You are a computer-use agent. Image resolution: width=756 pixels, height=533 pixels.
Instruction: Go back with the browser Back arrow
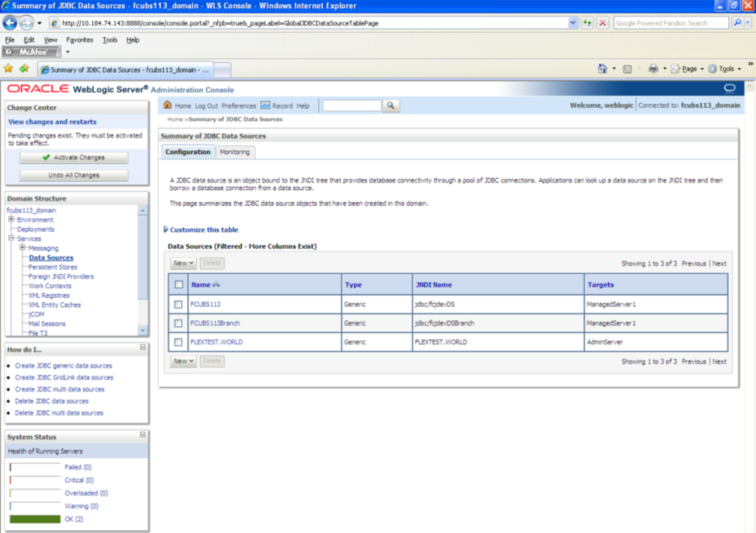click(10, 23)
